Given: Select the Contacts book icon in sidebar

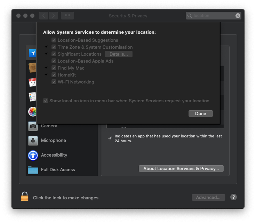Looking at the screenshot, I should click(32, 67).
